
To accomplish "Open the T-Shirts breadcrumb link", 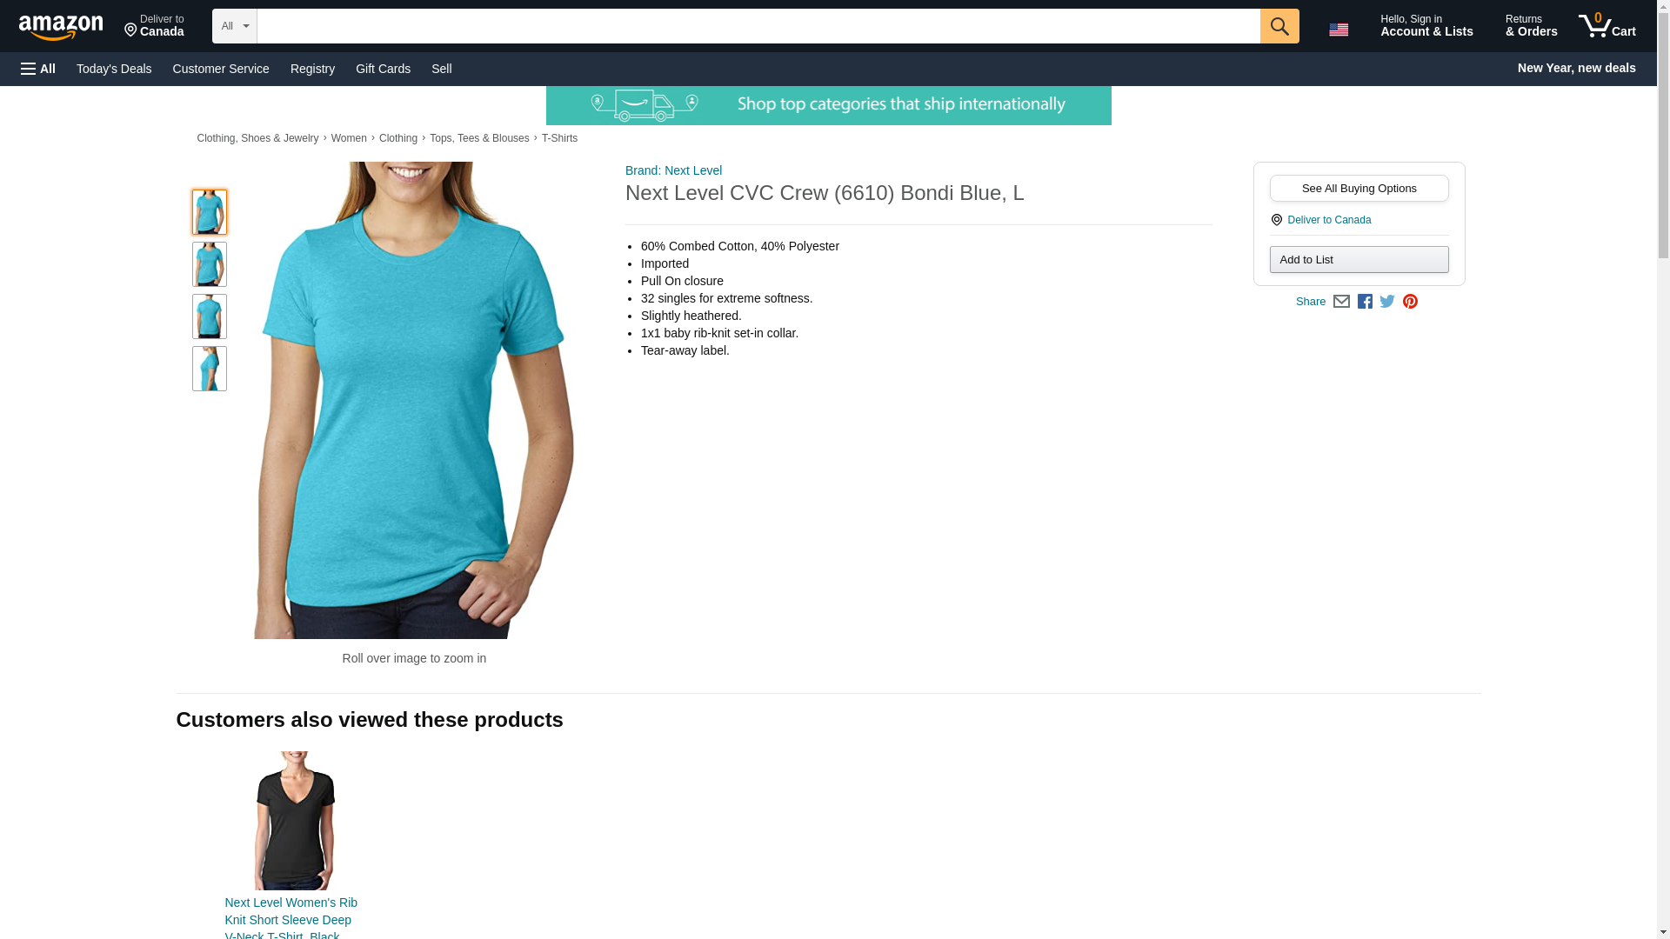I will [x=559, y=138].
